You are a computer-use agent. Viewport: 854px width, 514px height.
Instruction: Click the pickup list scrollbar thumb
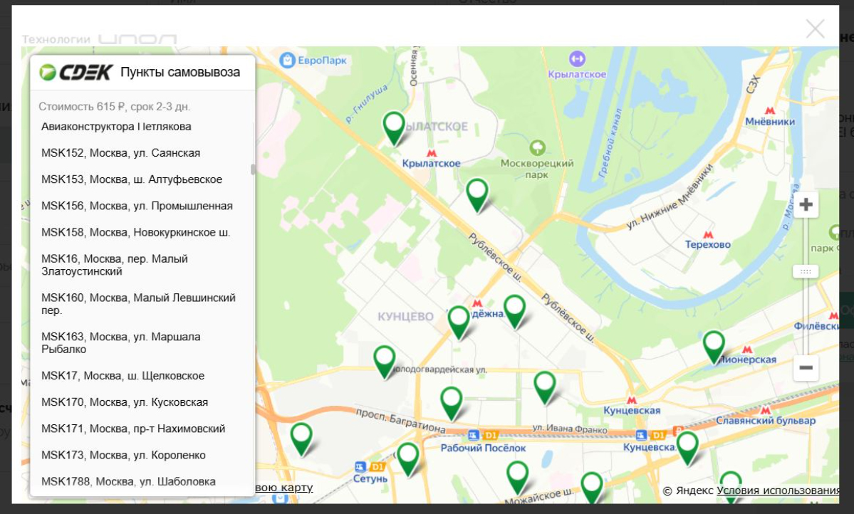(x=252, y=169)
